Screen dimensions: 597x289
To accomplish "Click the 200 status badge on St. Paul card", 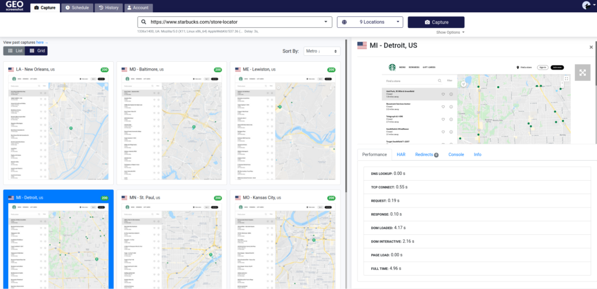I will point(218,198).
